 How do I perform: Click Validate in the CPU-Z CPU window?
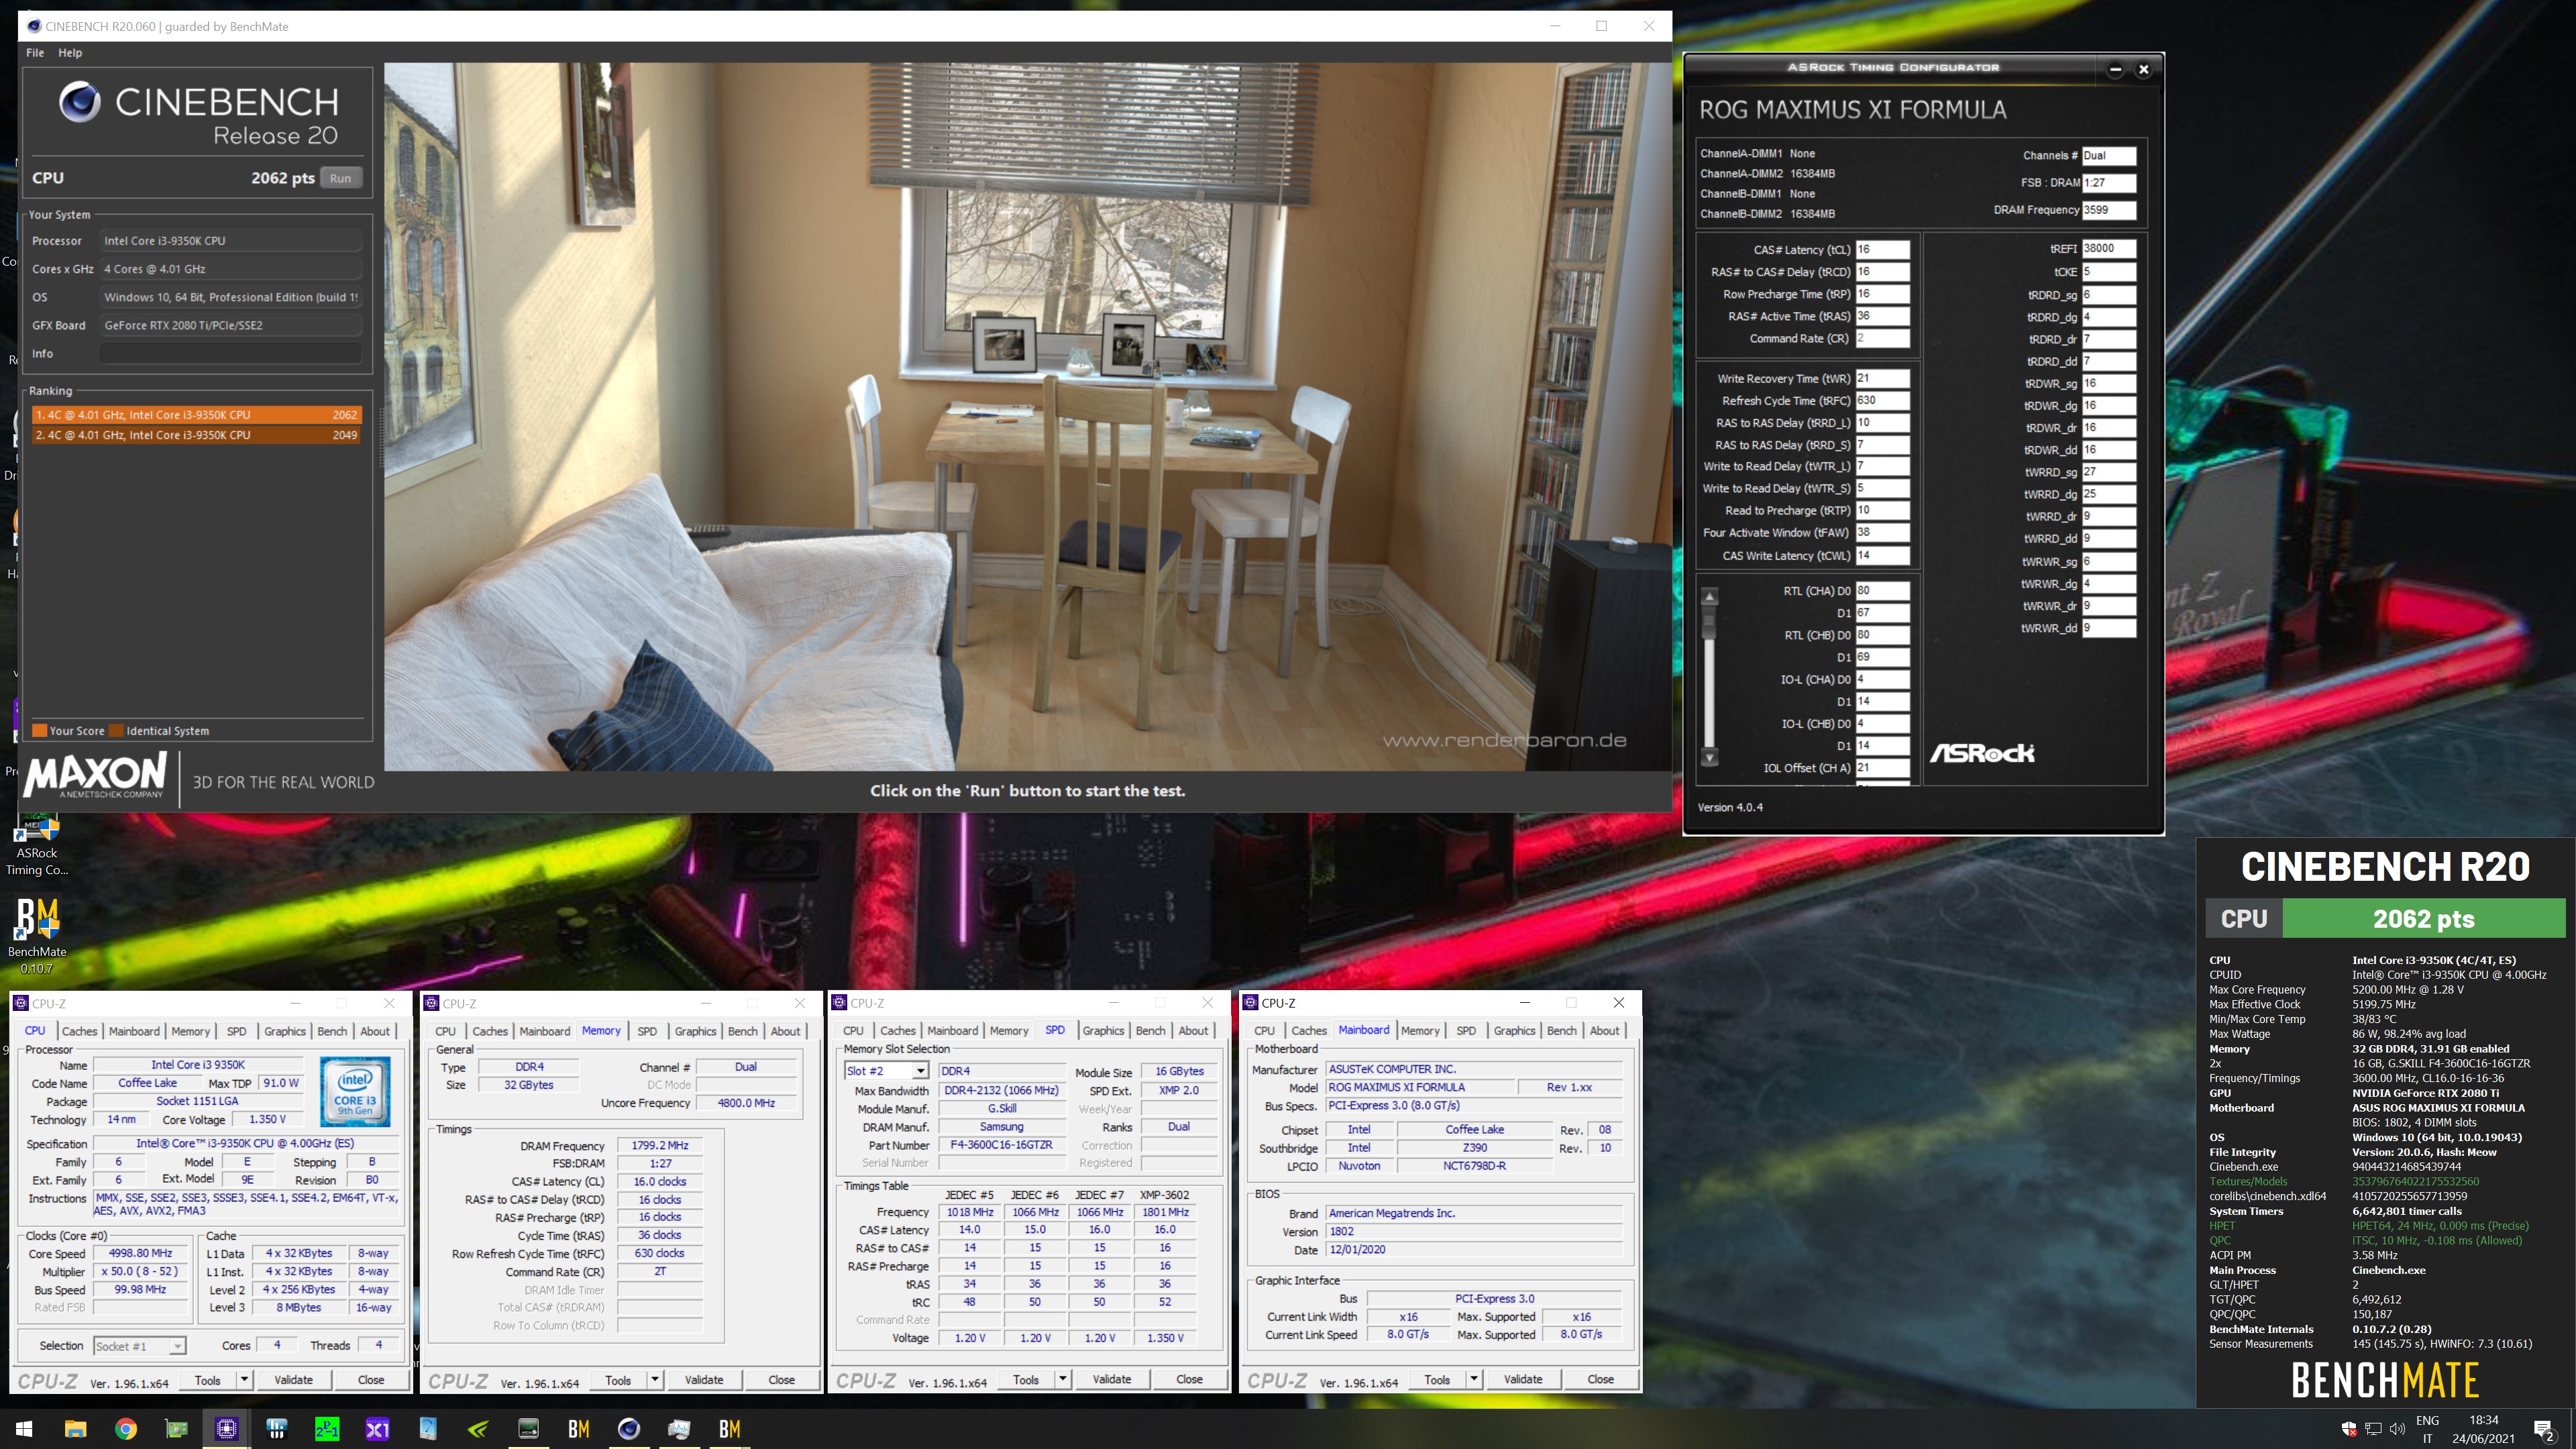pos(293,1380)
